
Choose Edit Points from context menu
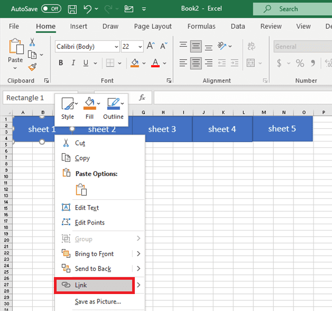[100, 223]
